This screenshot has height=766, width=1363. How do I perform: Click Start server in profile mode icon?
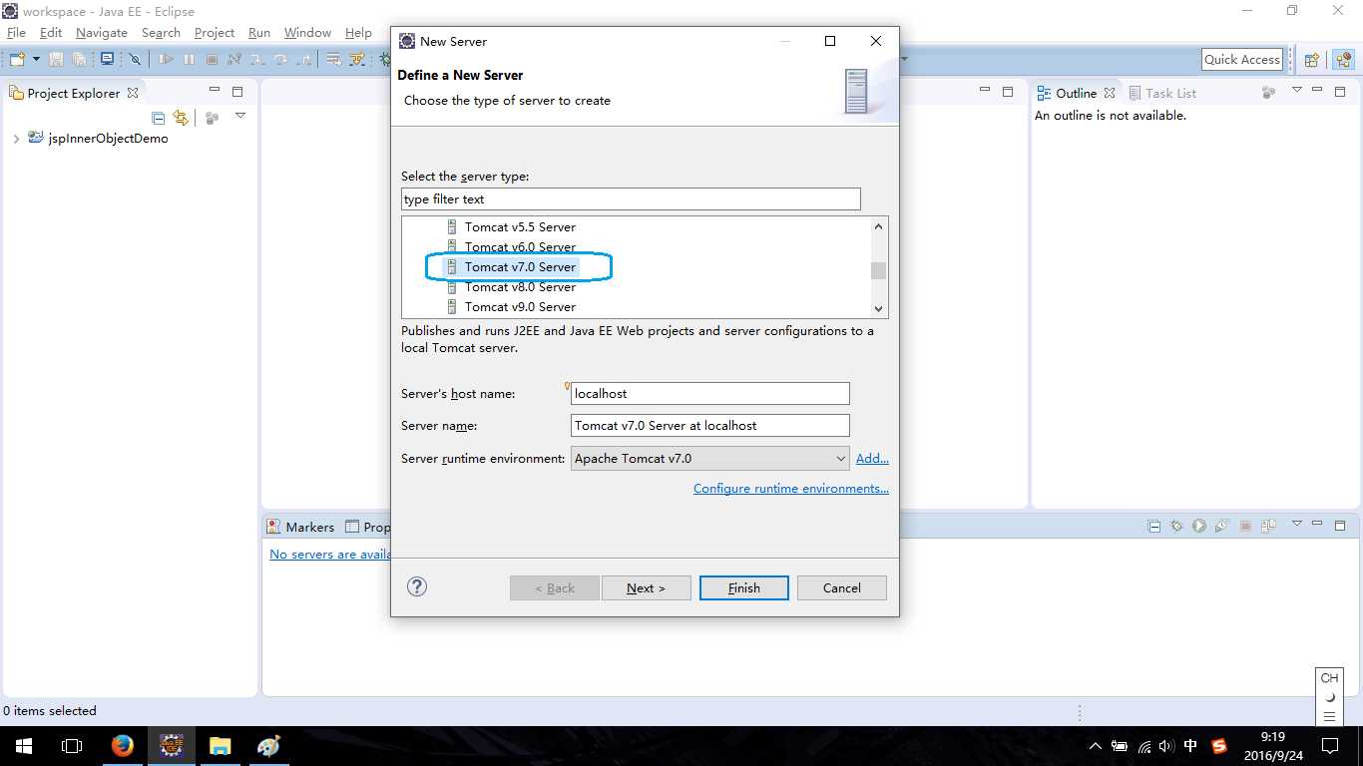click(1222, 526)
